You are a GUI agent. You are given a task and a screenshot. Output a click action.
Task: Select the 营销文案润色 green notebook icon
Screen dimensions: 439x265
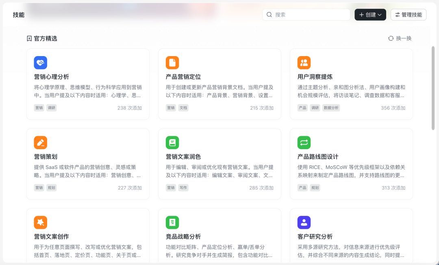[x=172, y=142]
